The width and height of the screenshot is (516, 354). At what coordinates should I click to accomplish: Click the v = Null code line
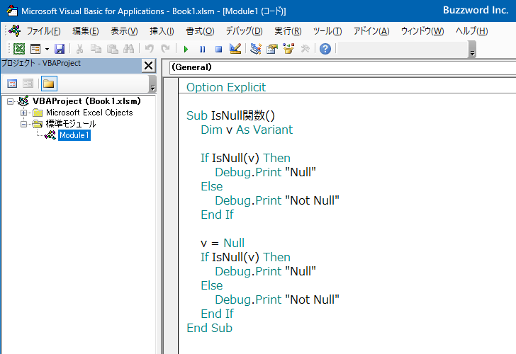pyautogui.click(x=223, y=243)
